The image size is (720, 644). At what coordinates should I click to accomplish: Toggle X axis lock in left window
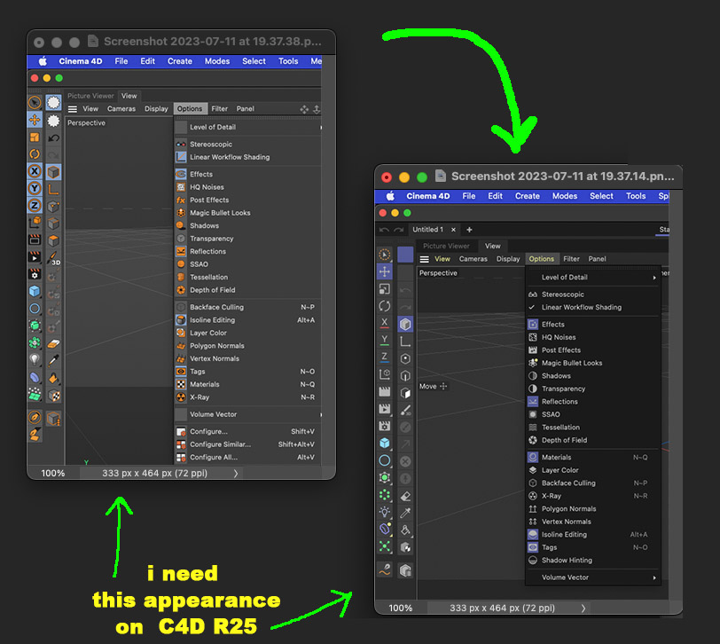pyautogui.click(x=35, y=171)
